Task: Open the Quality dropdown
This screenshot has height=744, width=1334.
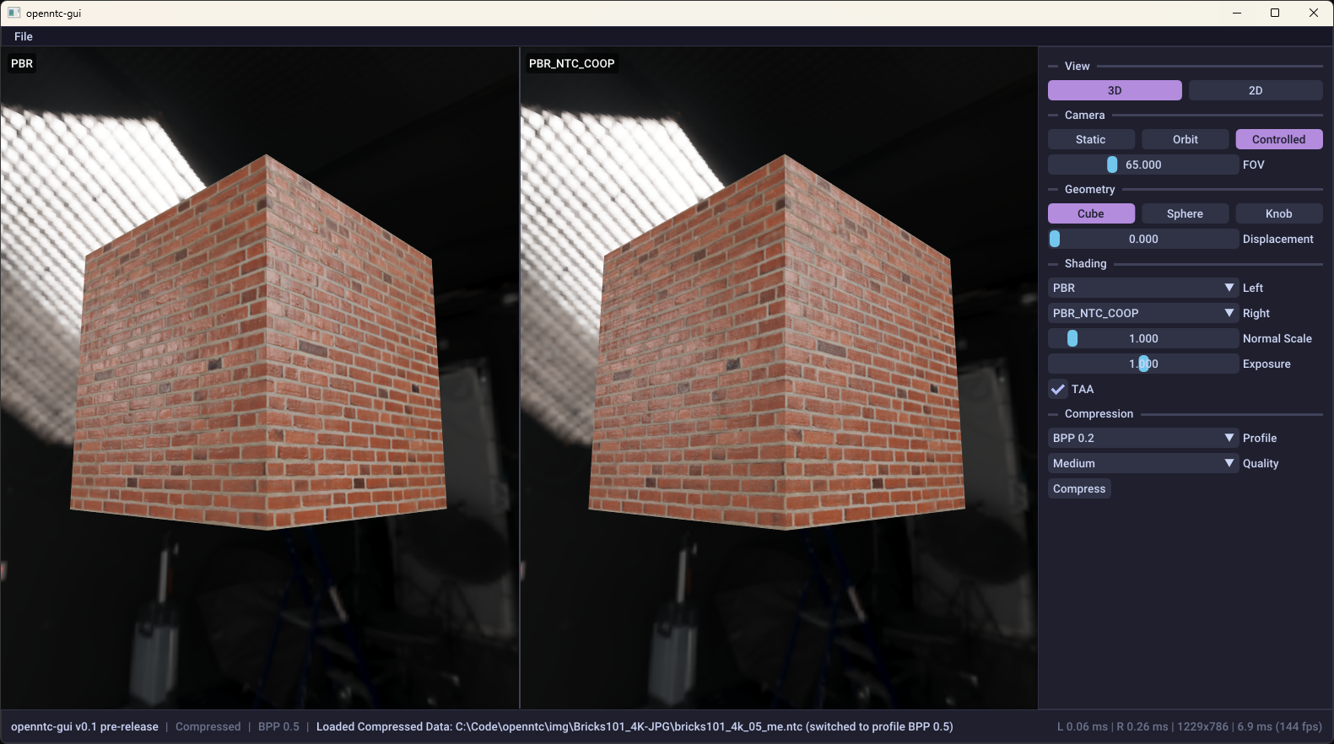Action: [1143, 463]
